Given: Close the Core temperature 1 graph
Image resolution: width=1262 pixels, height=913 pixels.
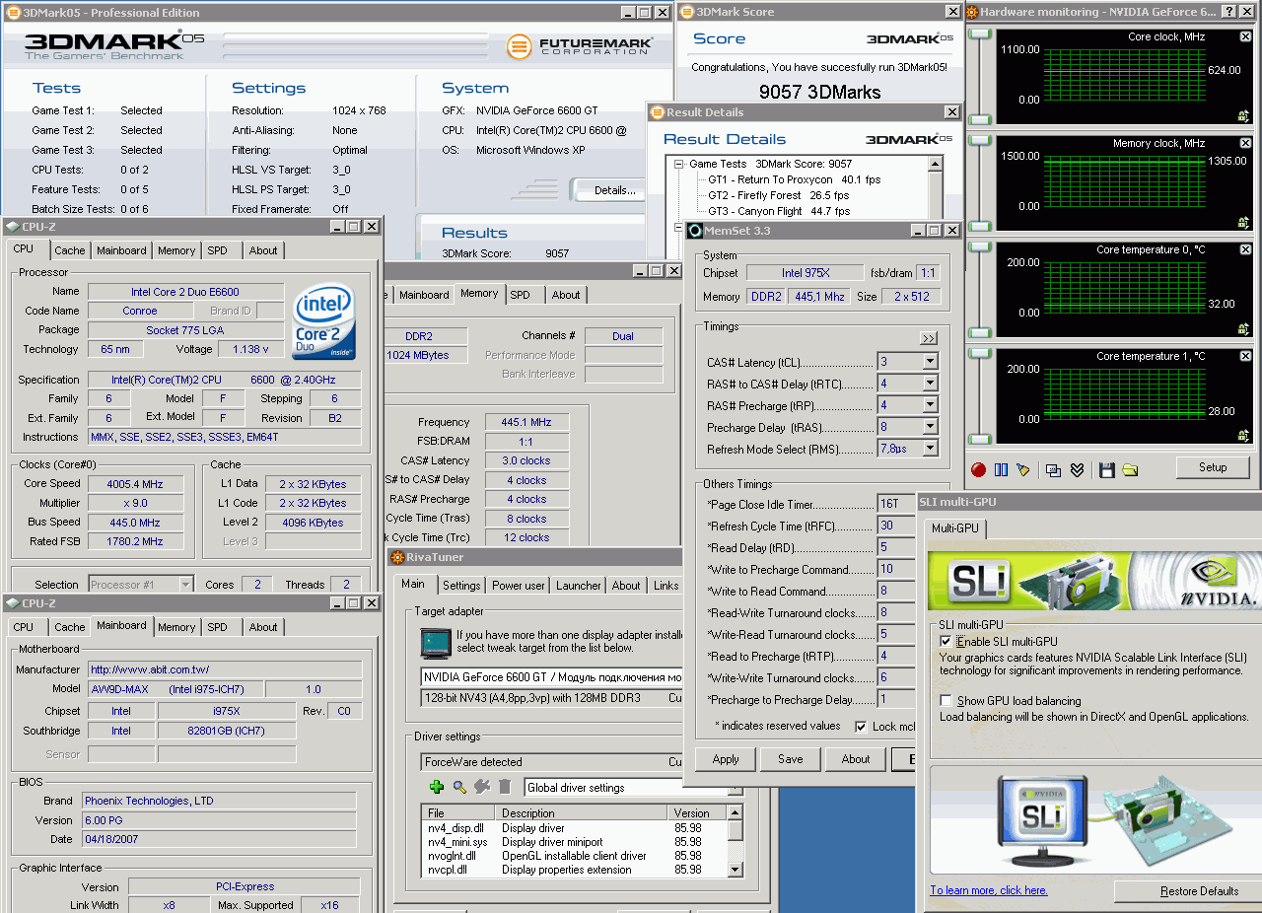Looking at the screenshot, I should click(1245, 356).
